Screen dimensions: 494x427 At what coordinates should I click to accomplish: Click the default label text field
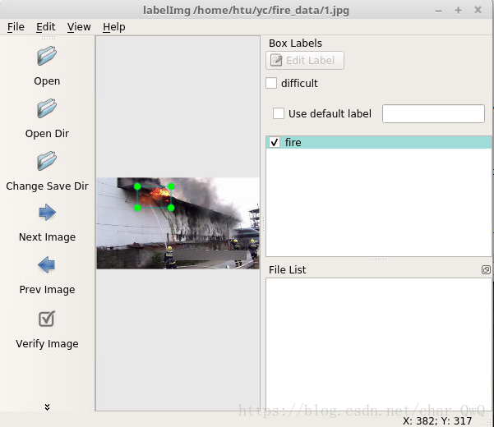point(433,113)
